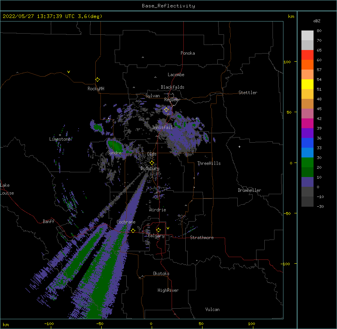Click the Drumheller label
This screenshot has height=329, width=337.
click(x=249, y=190)
